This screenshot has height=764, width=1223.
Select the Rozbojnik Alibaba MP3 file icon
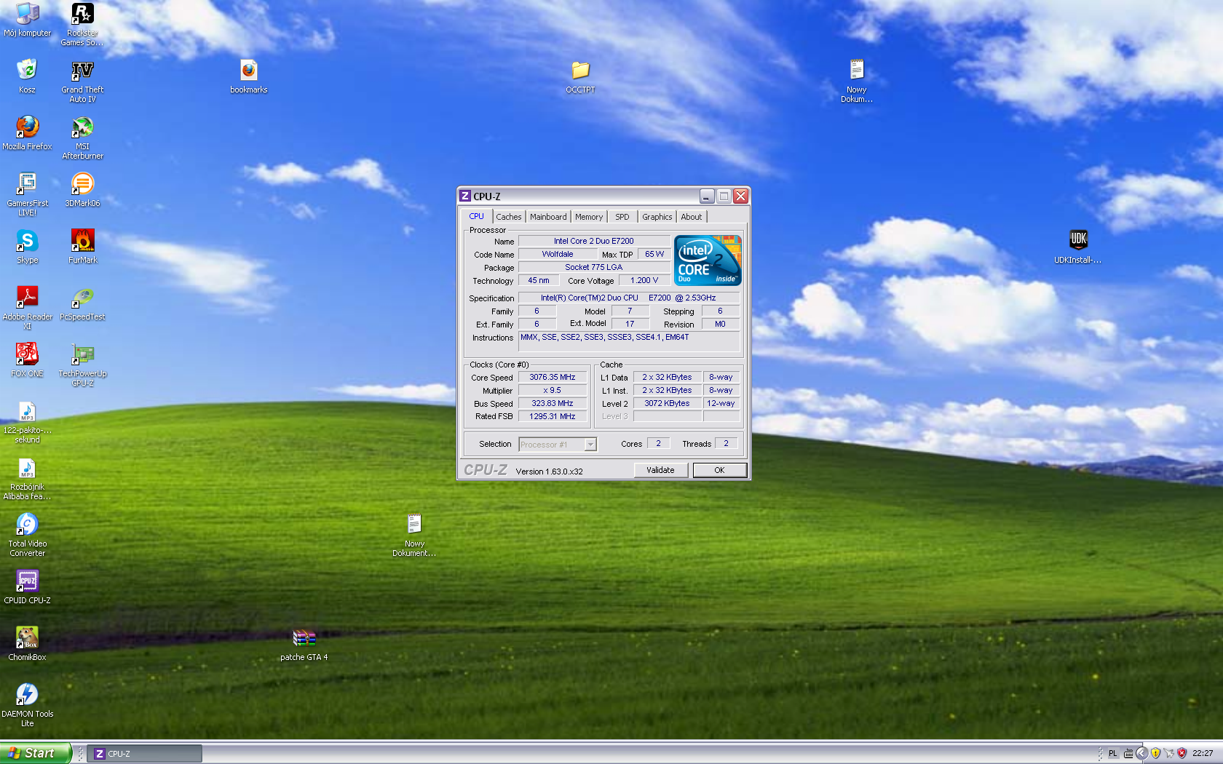click(27, 478)
